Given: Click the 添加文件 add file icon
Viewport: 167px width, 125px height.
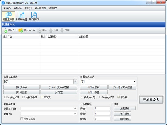Looking at the screenshot, I should [x=5, y=31].
